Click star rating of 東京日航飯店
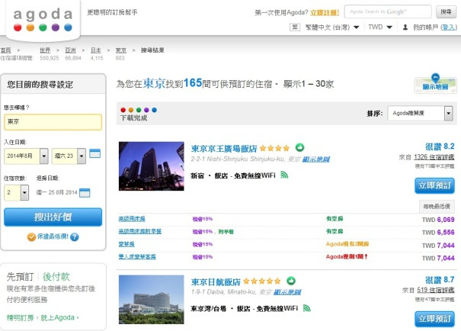The width and height of the screenshot is (461, 331). coord(261,281)
